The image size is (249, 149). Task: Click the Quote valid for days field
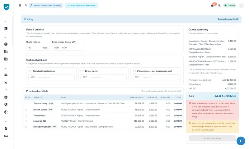click(x=38, y=48)
